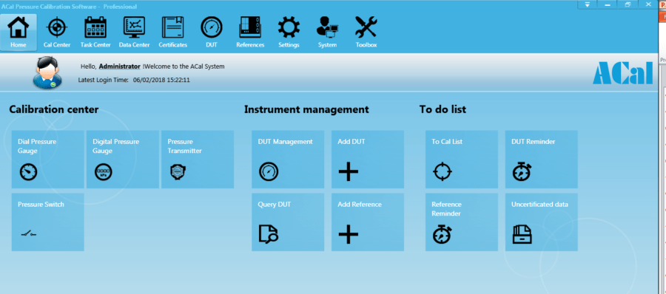Image resolution: width=666 pixels, height=294 pixels.
Task: Open the To Cal List tile
Action: click(x=462, y=159)
